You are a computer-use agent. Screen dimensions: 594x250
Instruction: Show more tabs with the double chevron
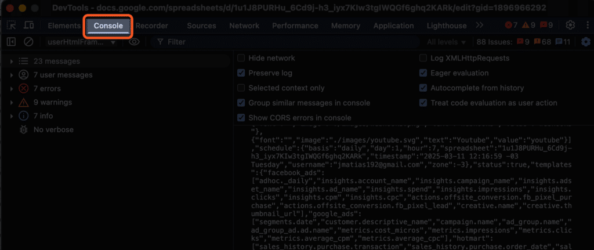pyautogui.click(x=479, y=26)
